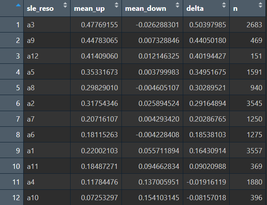Click delta value 0.20286765
Image resolution: width=267 pixels, height=205 pixels.
click(x=208, y=119)
